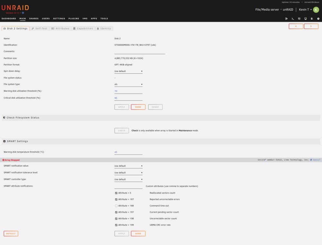Open the manual link in footer
This screenshot has height=245, width=322.
(x=317, y=160)
